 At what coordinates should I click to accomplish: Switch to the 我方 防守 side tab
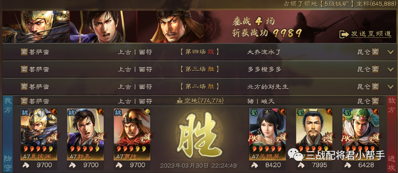pyautogui.click(x=7, y=134)
